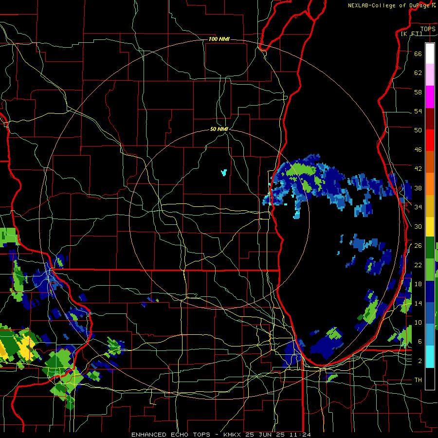Image resolution: width=438 pixels, height=438 pixels.
Task: Click the 'TOPS' legend heading
Action: coord(428,29)
